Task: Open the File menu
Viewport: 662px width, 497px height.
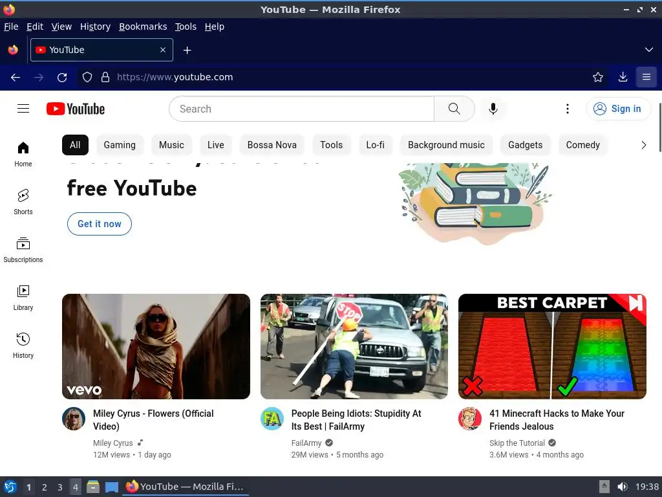Action: [x=11, y=27]
